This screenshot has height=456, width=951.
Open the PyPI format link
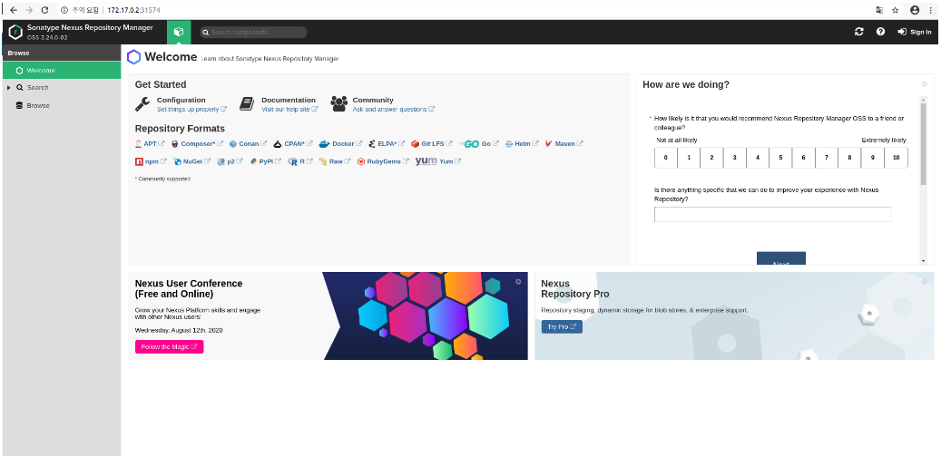(x=266, y=161)
